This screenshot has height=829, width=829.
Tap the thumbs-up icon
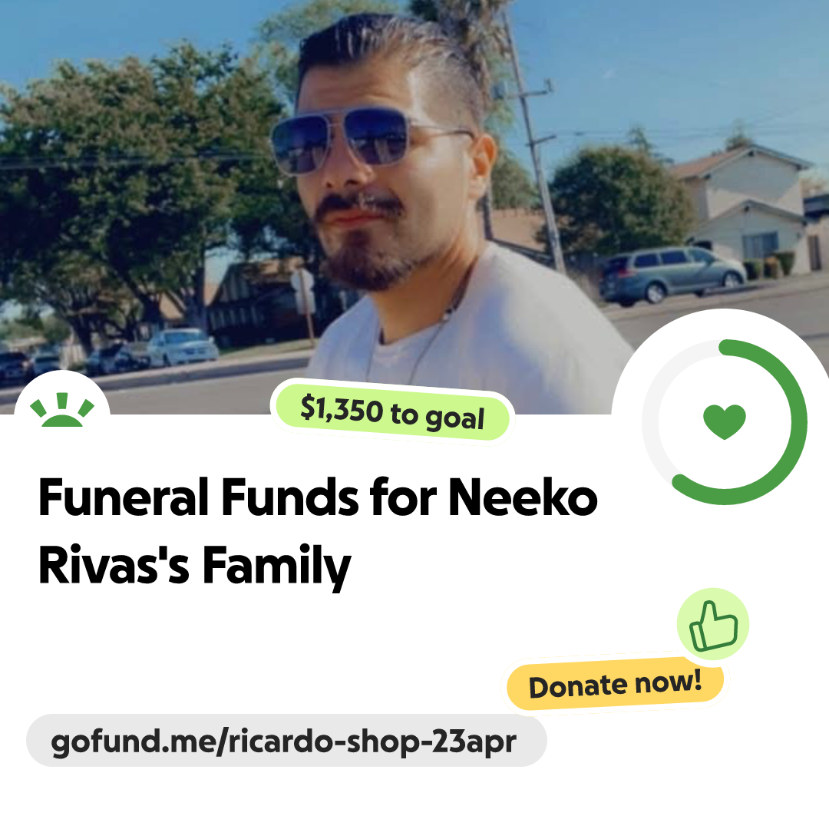pos(713,624)
